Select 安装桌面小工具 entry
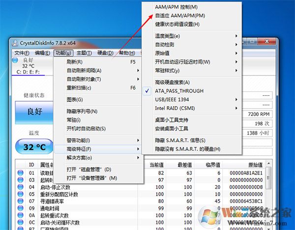 [x=192, y=129]
